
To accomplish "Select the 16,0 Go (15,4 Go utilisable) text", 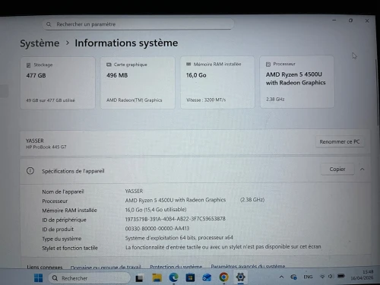I will coord(156,210).
